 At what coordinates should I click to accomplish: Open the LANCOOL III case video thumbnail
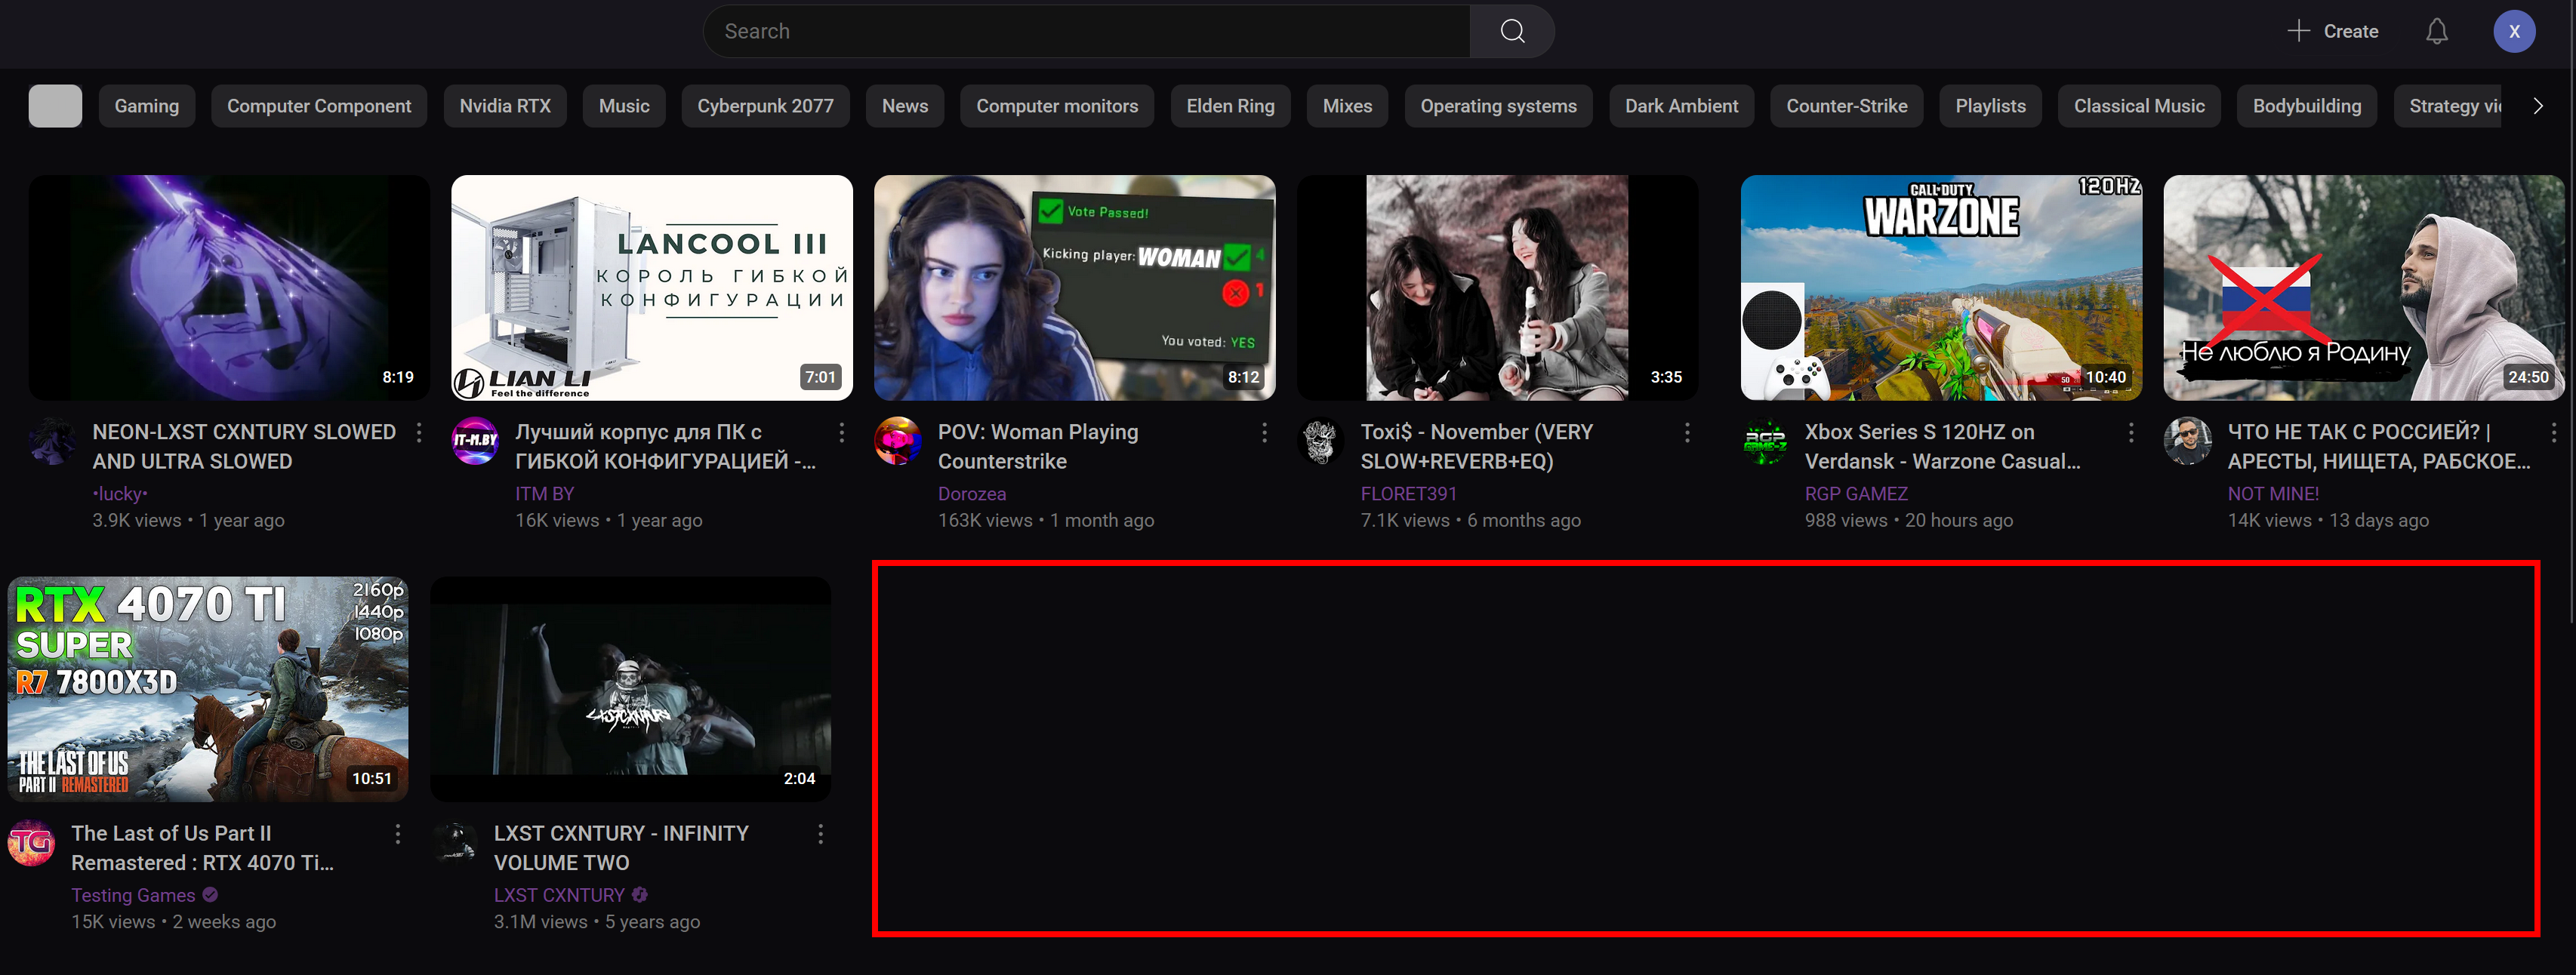click(x=652, y=288)
